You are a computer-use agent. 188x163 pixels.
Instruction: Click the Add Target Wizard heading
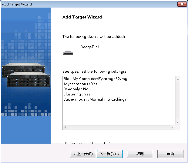(82, 17)
